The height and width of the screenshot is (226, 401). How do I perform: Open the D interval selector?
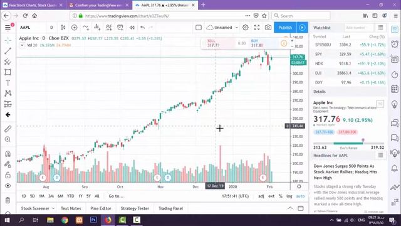coord(51,28)
